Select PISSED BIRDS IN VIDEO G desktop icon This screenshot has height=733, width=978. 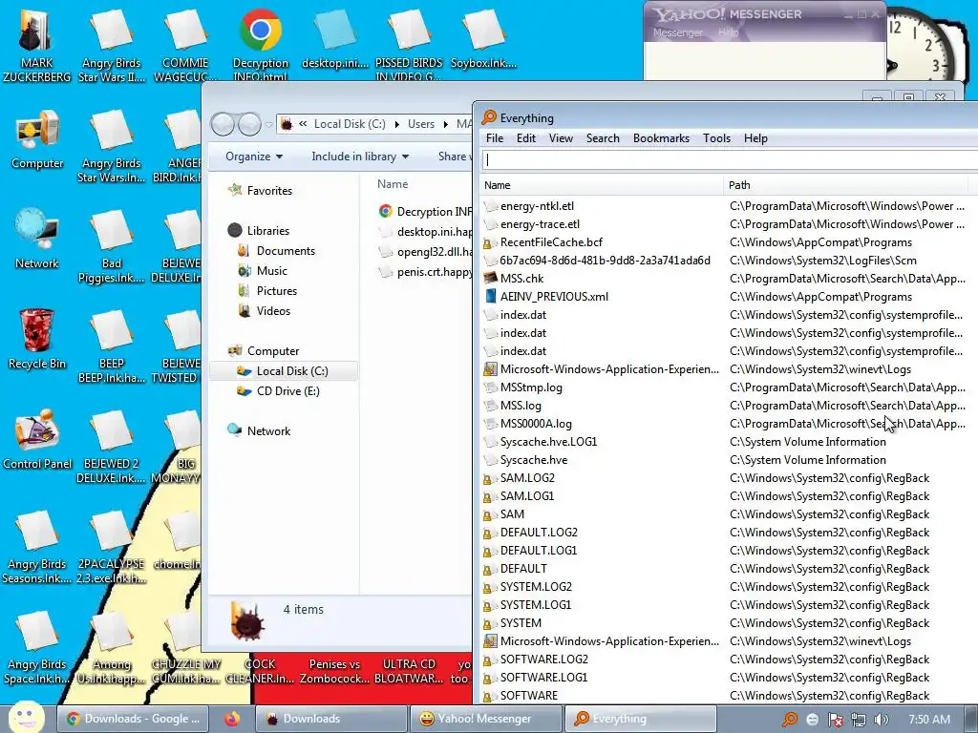pos(409,45)
